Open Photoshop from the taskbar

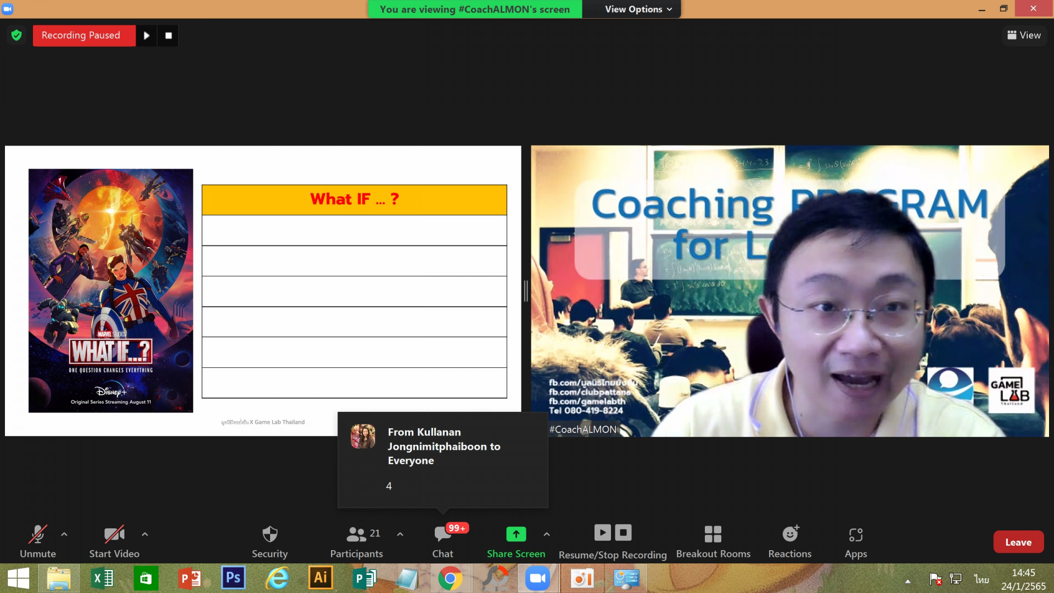pyautogui.click(x=233, y=578)
